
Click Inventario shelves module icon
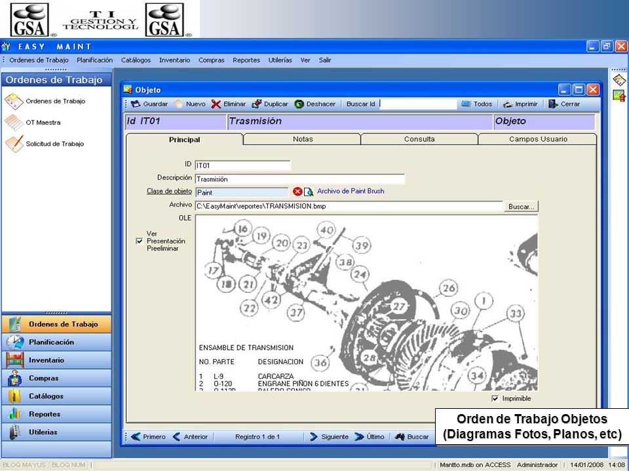click(x=15, y=360)
